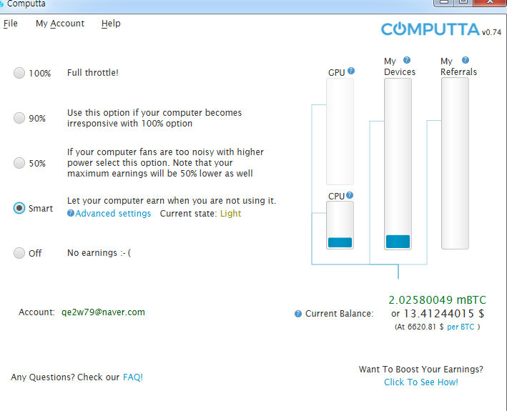Open the Help menu
507x411 pixels.
(x=111, y=24)
